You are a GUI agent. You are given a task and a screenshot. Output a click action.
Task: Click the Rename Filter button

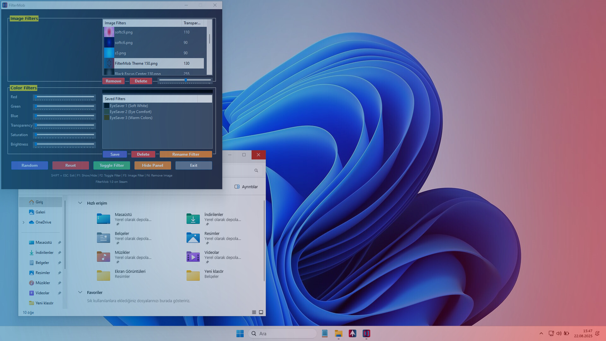(x=186, y=154)
